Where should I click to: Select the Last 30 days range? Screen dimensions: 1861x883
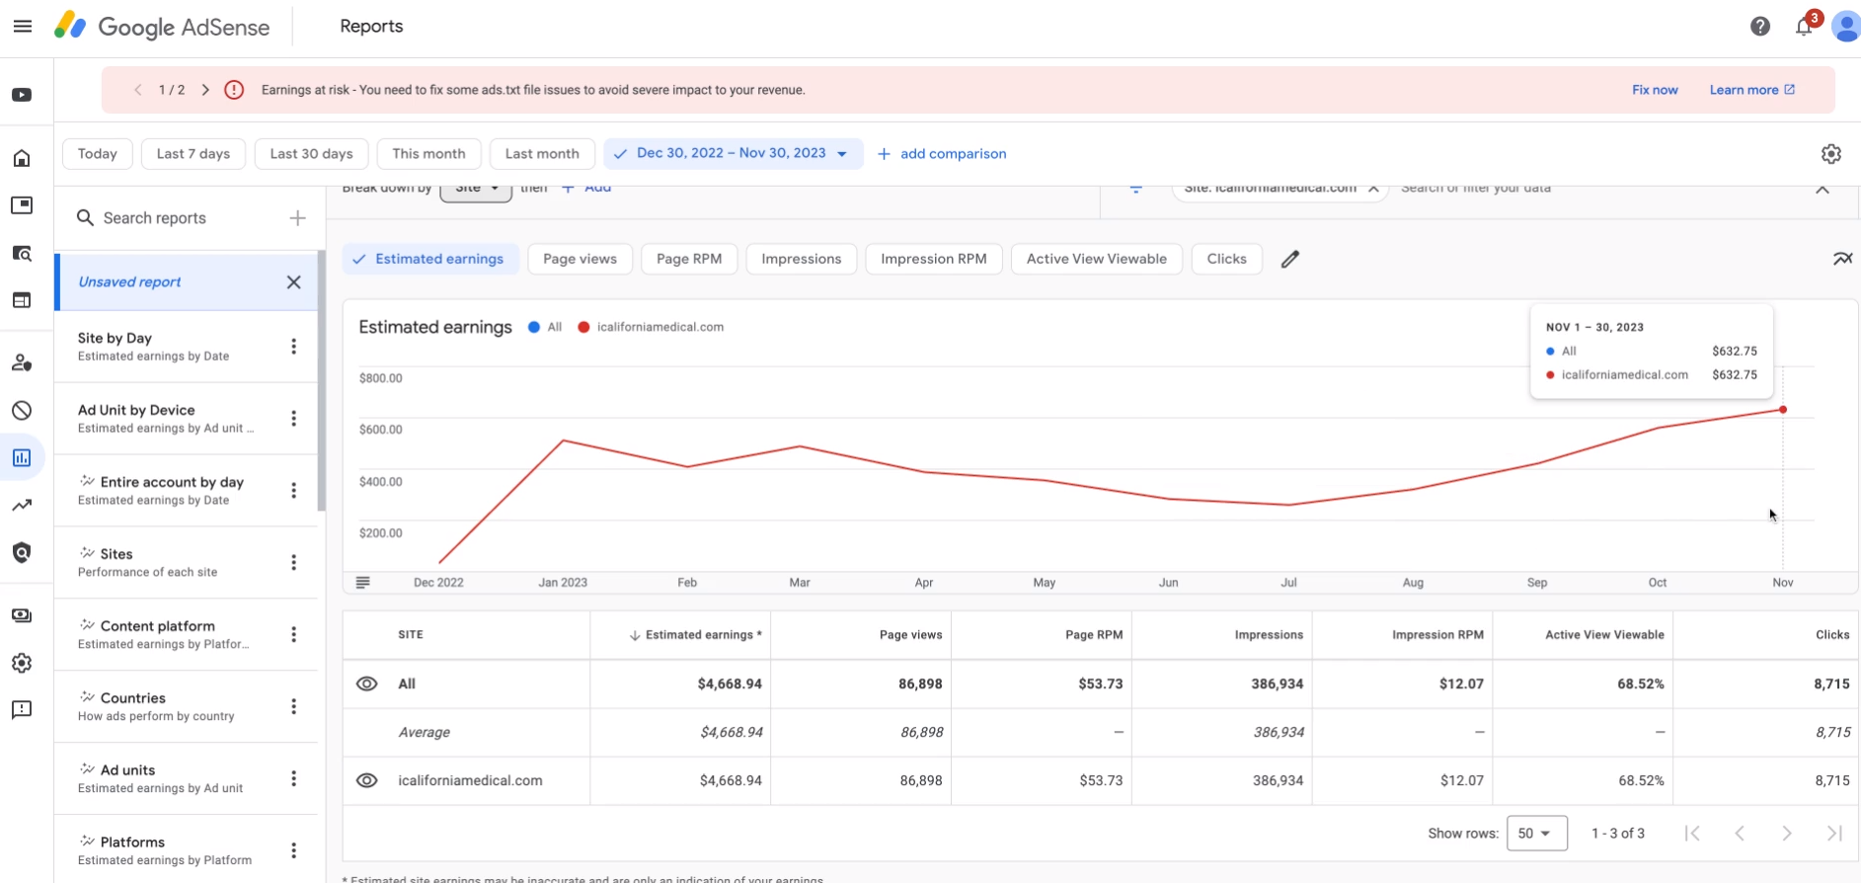coord(311,153)
